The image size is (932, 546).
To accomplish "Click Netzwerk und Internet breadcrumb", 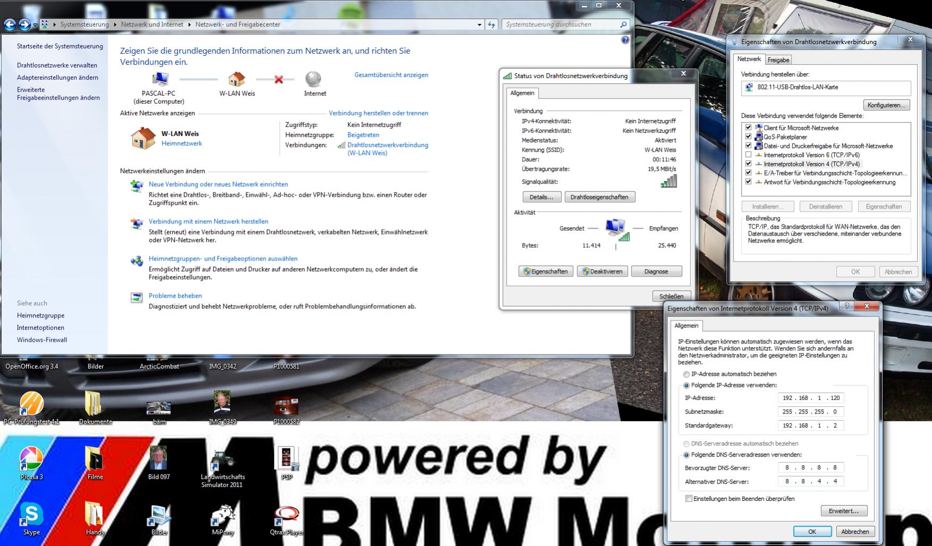I will [152, 24].
